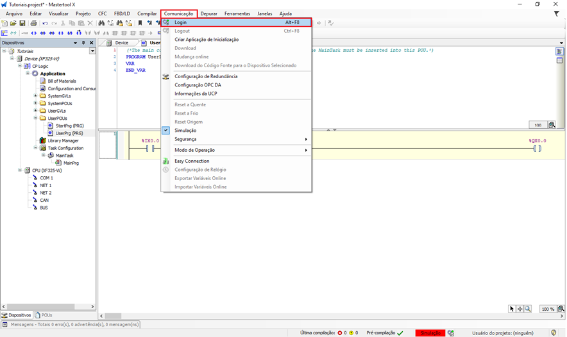The image size is (567, 337).
Task: Switch to the POUs tab at bottom
Action: pyautogui.click(x=44, y=315)
